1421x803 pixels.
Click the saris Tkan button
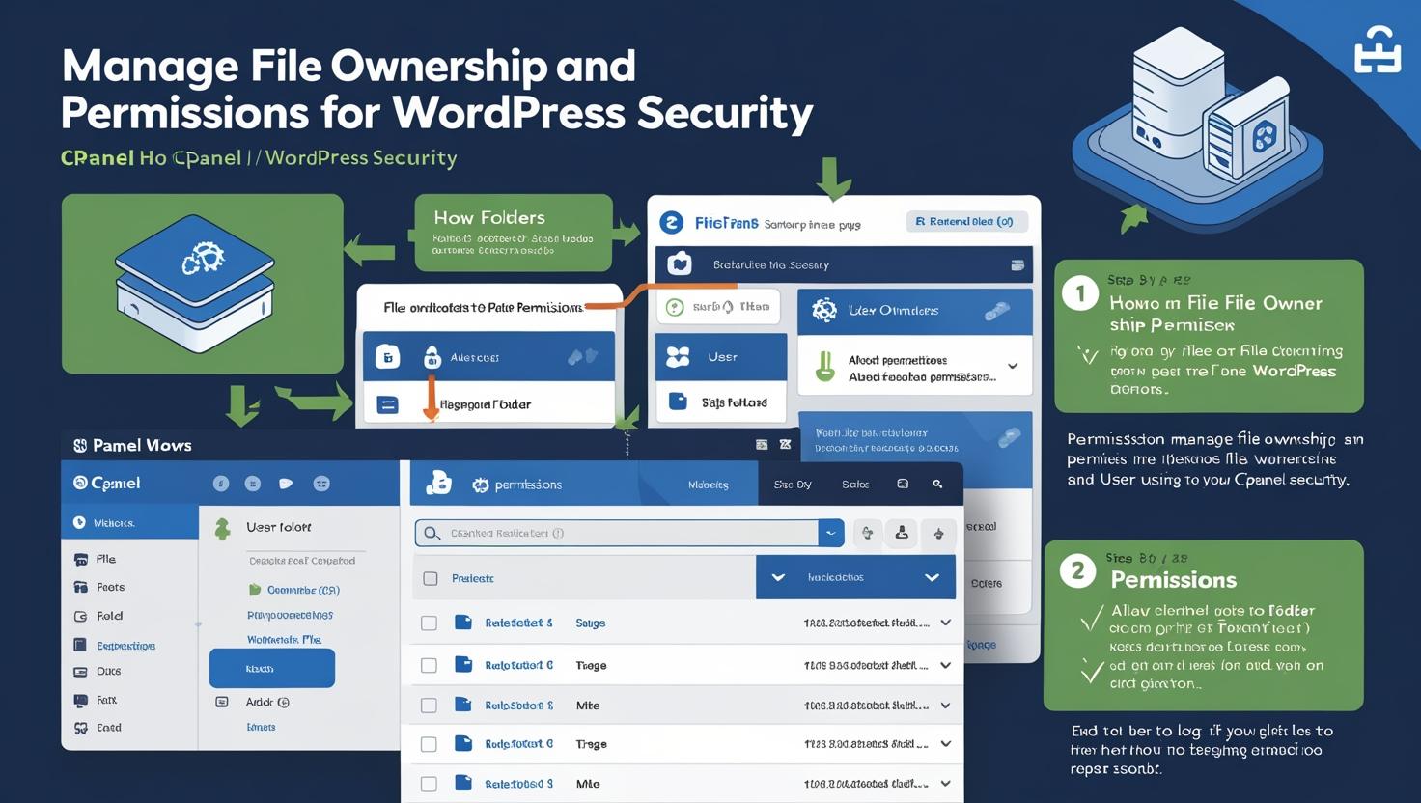[718, 307]
